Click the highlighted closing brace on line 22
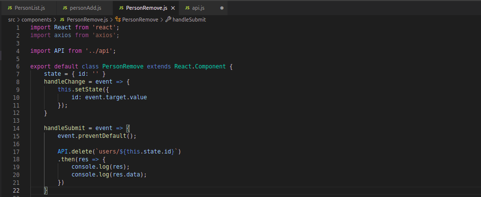This screenshot has height=197, width=481. (x=46, y=190)
